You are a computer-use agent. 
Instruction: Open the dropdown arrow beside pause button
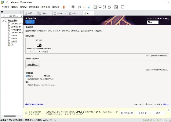[x=67, y=7]
